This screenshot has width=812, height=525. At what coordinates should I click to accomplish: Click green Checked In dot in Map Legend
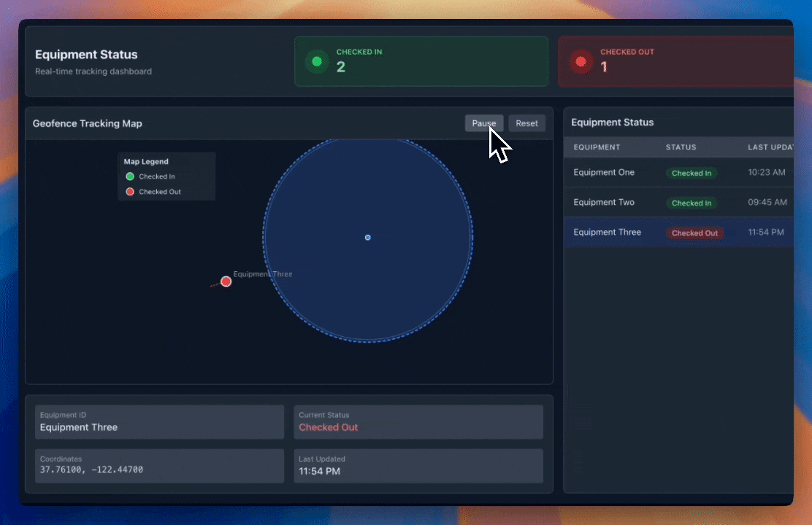[x=130, y=176]
